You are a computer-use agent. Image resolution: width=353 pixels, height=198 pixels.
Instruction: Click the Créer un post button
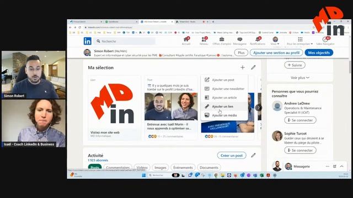(x=232, y=155)
